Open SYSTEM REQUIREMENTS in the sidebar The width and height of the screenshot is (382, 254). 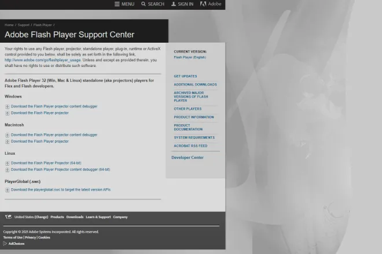194,137
